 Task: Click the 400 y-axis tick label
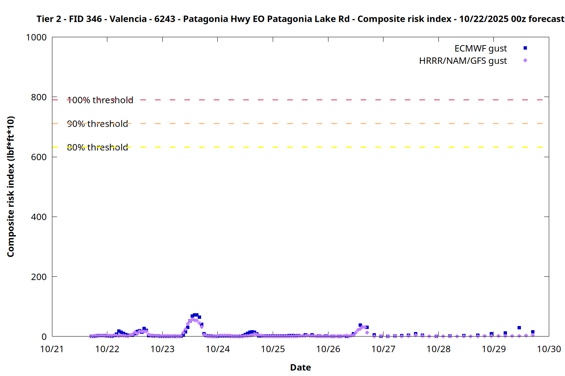tap(39, 217)
